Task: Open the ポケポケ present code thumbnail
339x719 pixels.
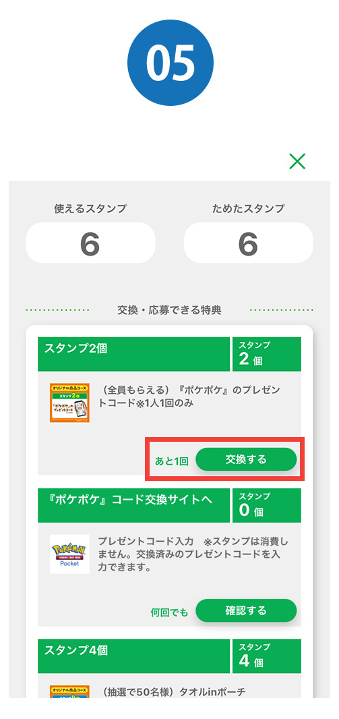Action: point(69,403)
